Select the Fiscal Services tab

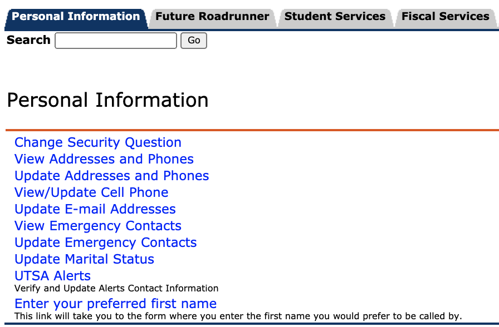(x=445, y=16)
